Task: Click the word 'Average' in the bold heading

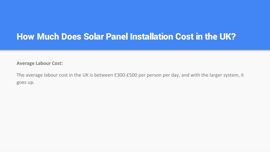Action: [x=26, y=63]
